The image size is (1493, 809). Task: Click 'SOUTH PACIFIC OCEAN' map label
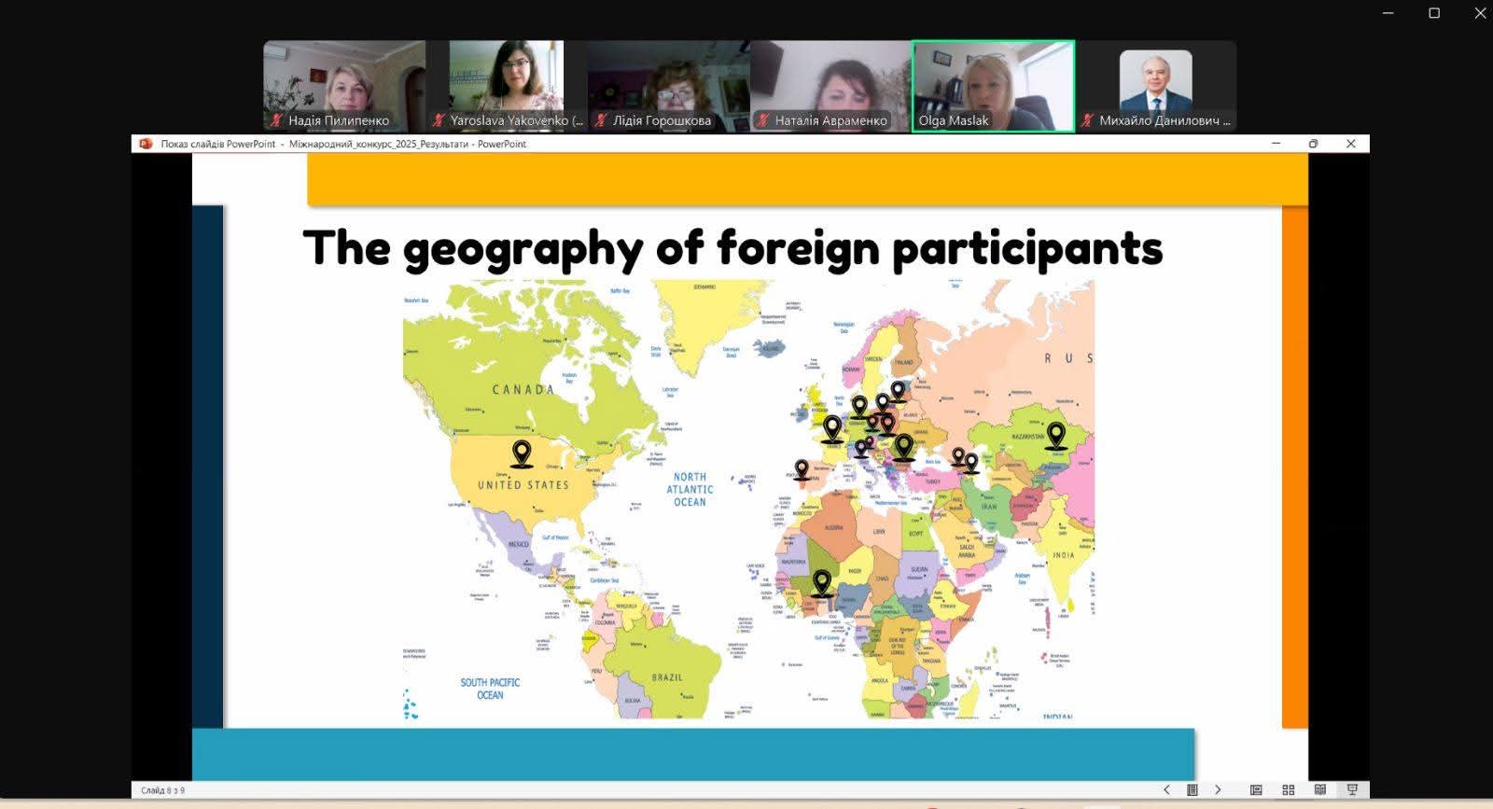coord(490,689)
